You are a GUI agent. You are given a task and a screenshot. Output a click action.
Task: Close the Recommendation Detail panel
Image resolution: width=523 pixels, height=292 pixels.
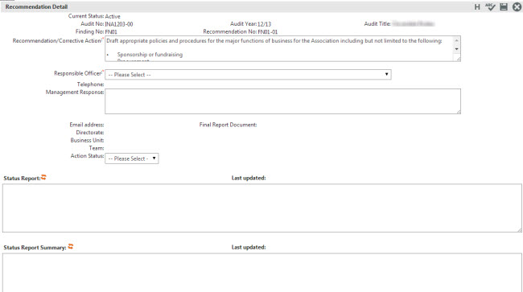[517, 6]
